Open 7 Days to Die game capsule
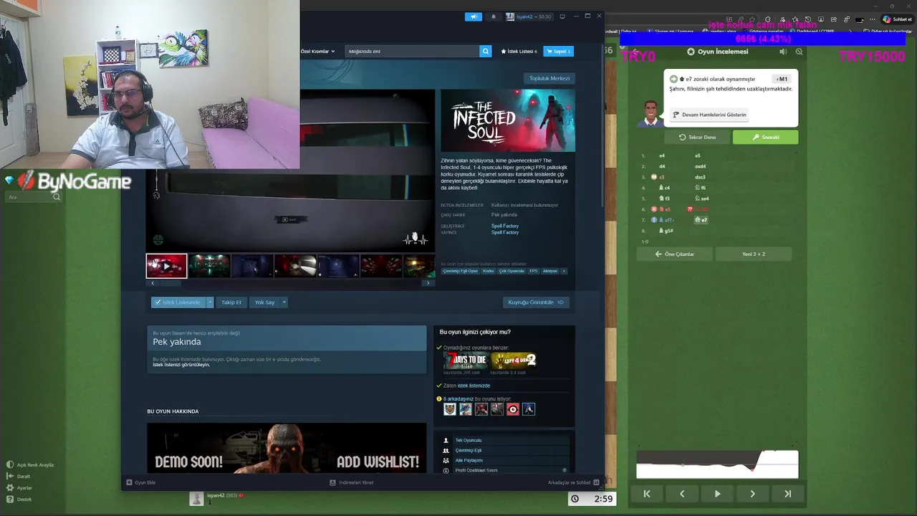917x516 pixels. point(465,360)
